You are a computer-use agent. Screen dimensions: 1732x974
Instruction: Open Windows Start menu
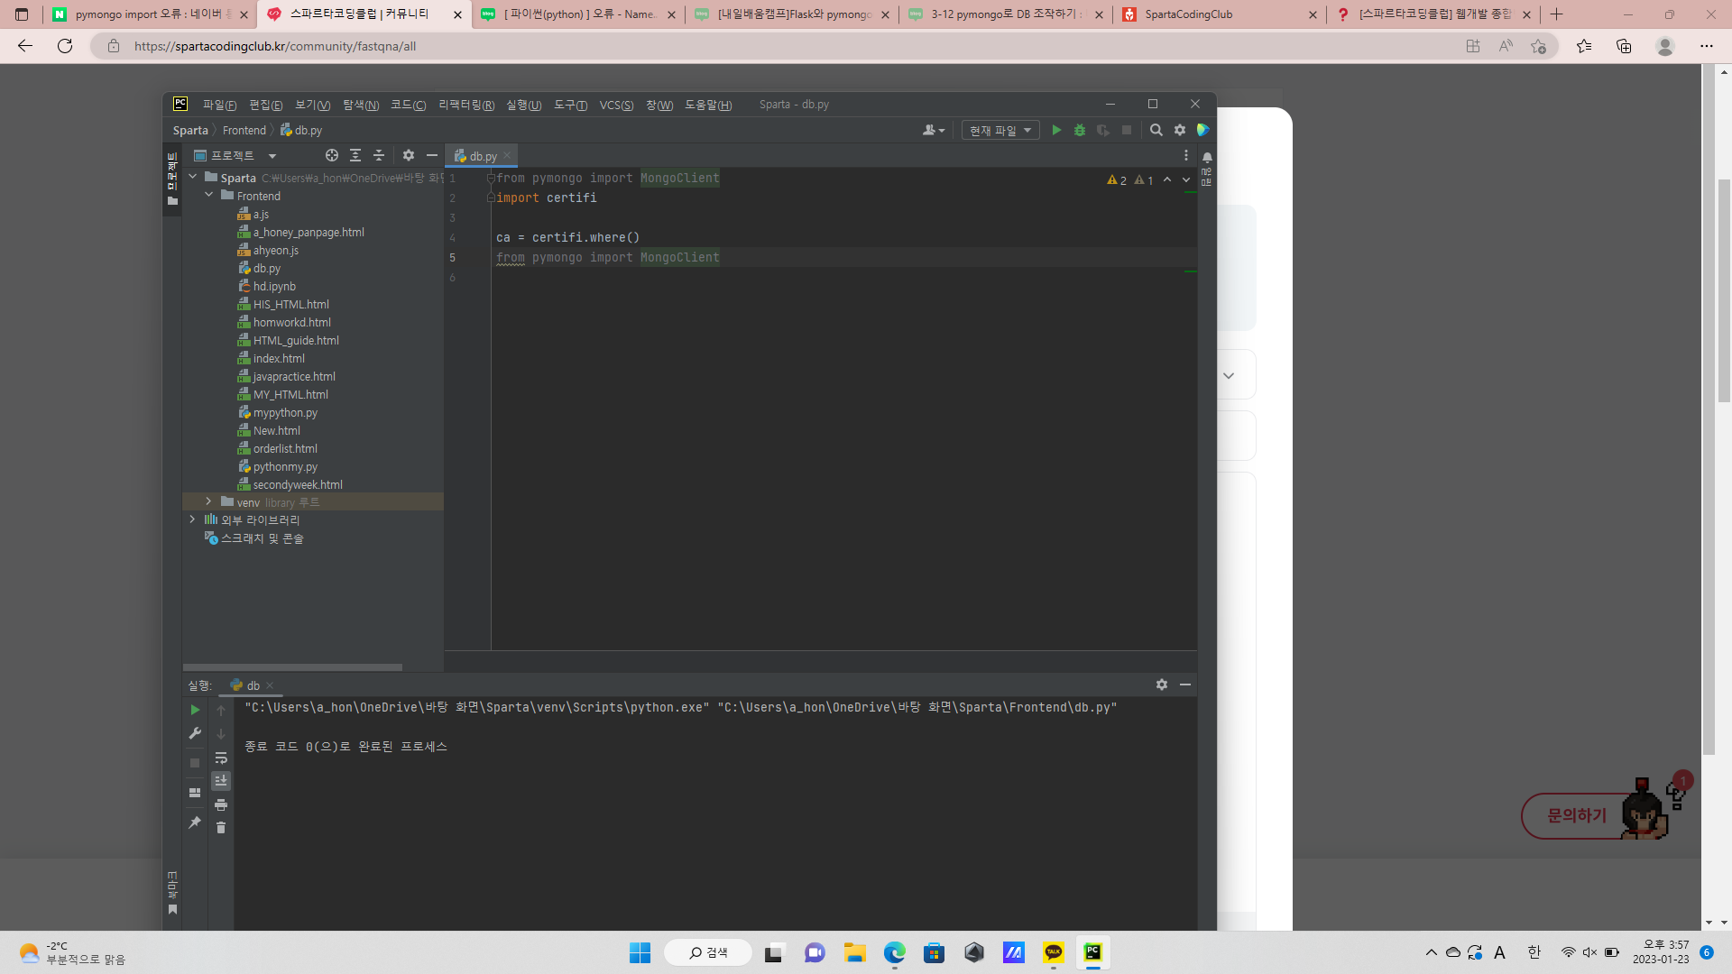pos(640,952)
